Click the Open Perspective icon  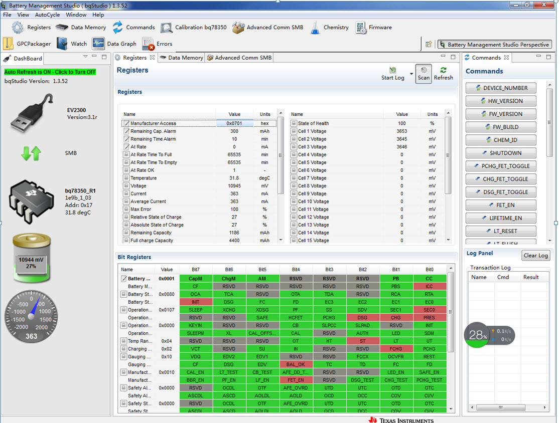[x=429, y=45]
